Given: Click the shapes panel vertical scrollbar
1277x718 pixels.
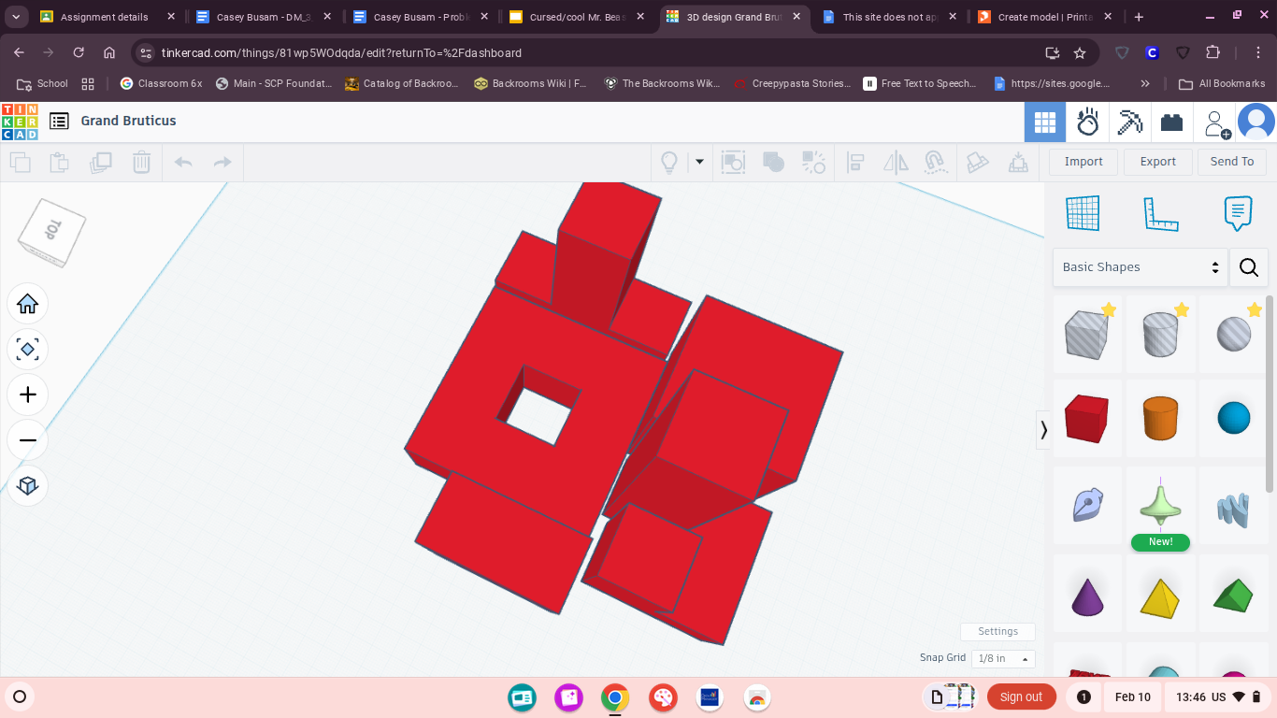Looking at the screenshot, I should pyautogui.click(x=1270, y=394).
